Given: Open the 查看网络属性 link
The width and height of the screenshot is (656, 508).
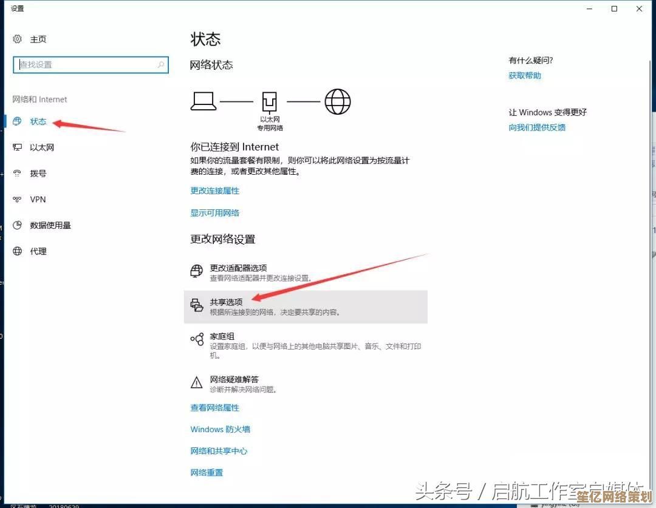Looking at the screenshot, I should pos(214,408).
